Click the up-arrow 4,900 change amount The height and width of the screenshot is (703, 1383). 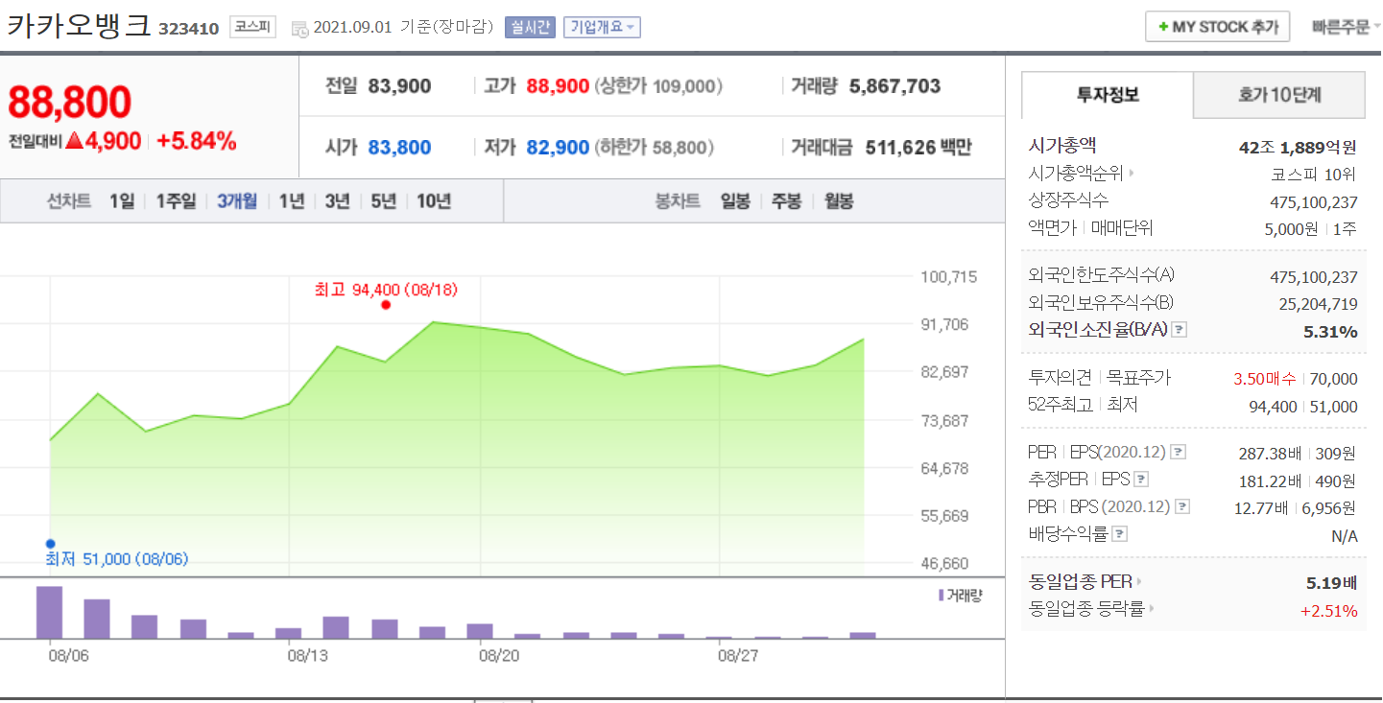104,141
